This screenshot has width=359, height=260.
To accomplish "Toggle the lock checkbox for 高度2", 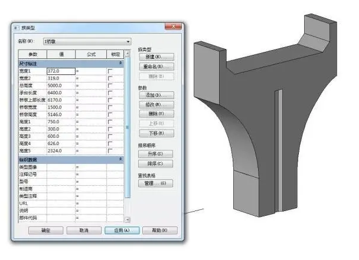I will tap(110, 129).
